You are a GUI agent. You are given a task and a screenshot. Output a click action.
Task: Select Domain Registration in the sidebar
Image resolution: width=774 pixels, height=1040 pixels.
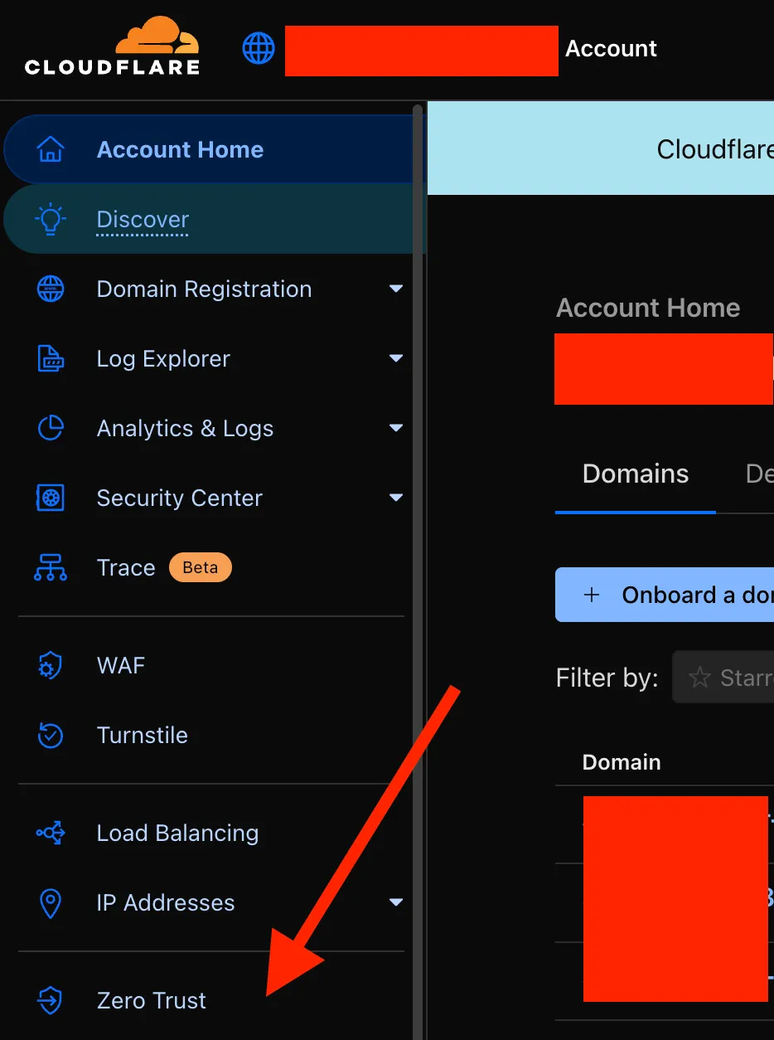click(204, 289)
